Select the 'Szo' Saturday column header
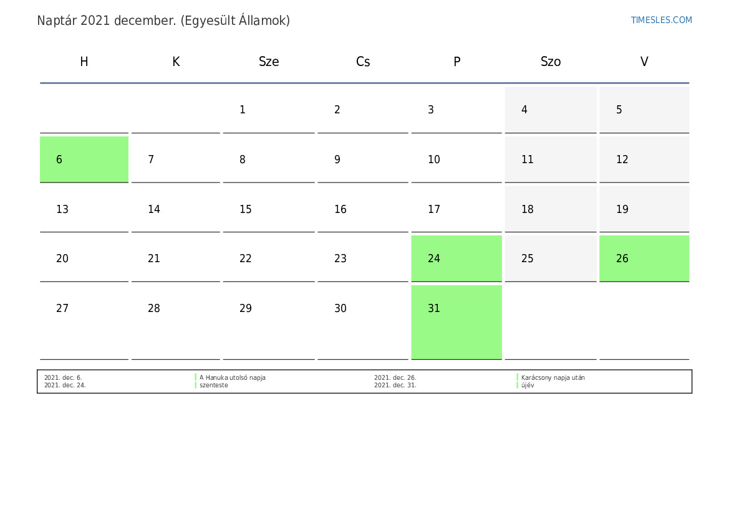The width and height of the screenshot is (729, 515). pyautogui.click(x=551, y=62)
